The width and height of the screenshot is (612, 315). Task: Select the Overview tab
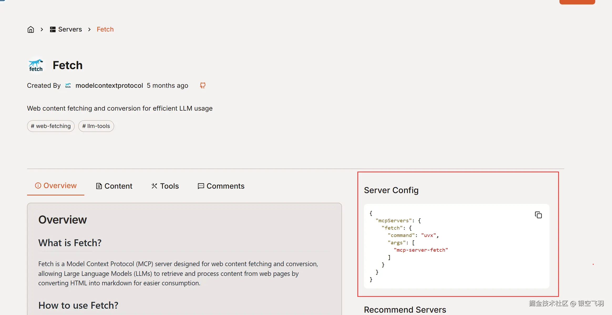(56, 186)
